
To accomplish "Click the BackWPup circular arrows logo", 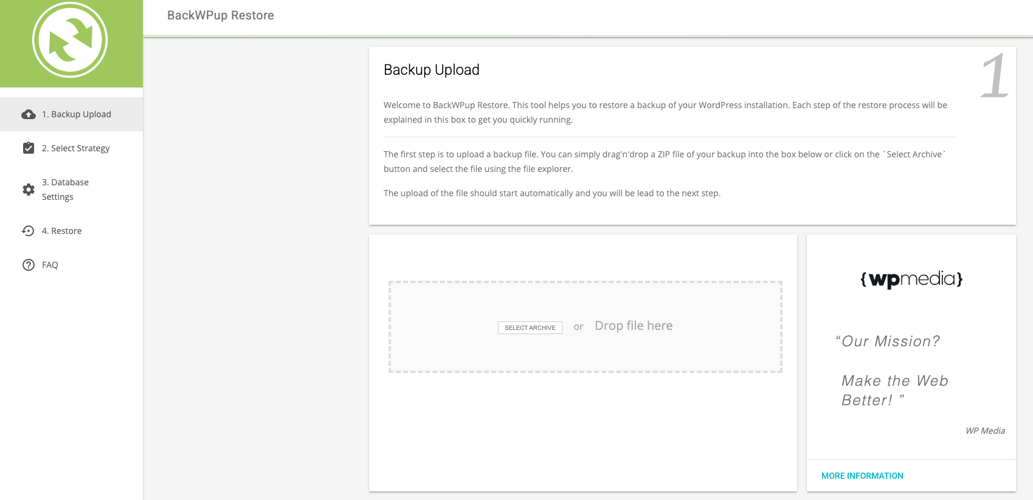I will click(70, 40).
